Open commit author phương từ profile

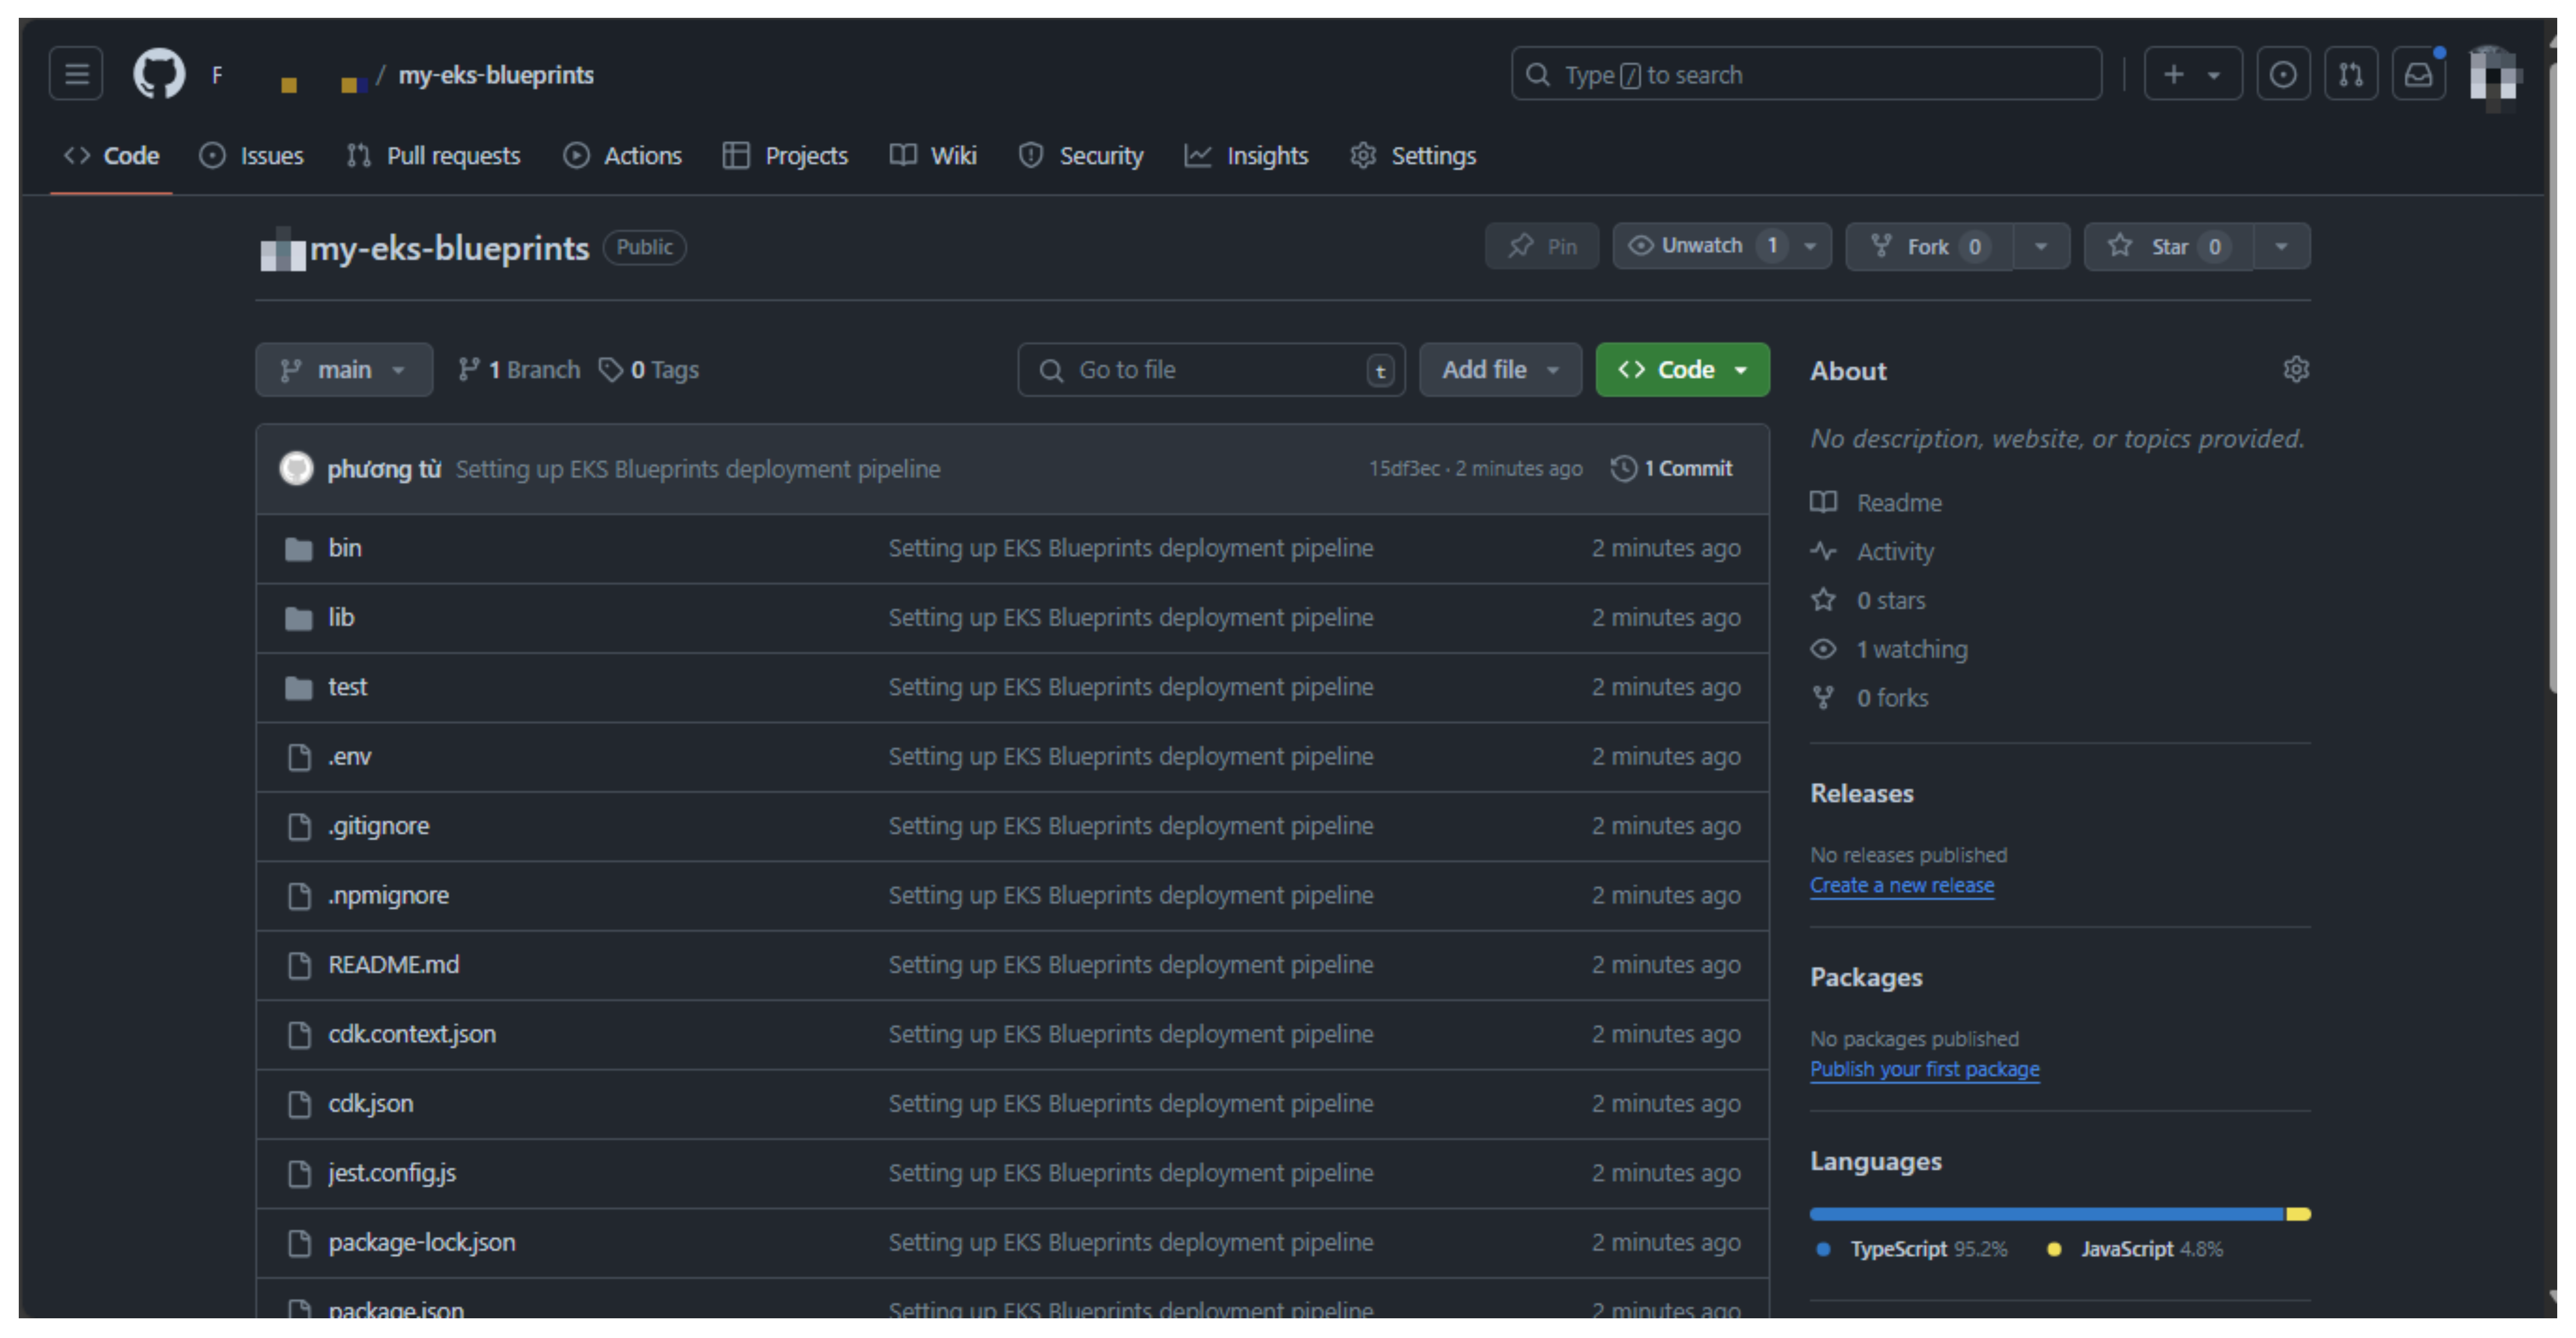pyautogui.click(x=384, y=469)
